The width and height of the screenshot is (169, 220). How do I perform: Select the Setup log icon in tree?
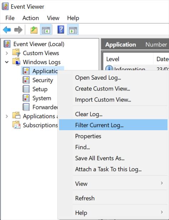tap(26, 89)
